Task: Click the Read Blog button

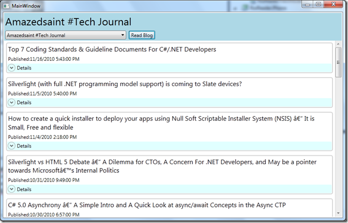Action: point(142,35)
